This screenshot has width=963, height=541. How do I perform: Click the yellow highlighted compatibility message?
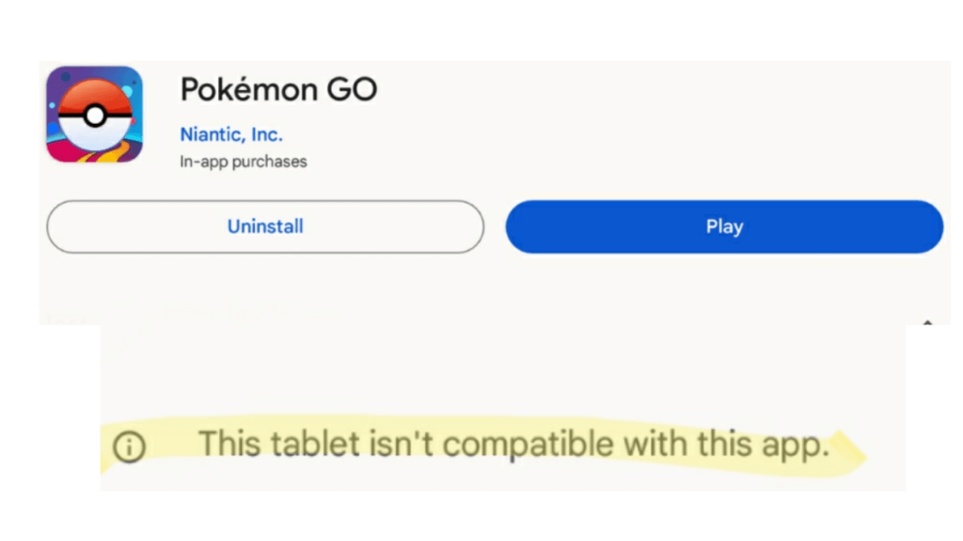point(513,444)
